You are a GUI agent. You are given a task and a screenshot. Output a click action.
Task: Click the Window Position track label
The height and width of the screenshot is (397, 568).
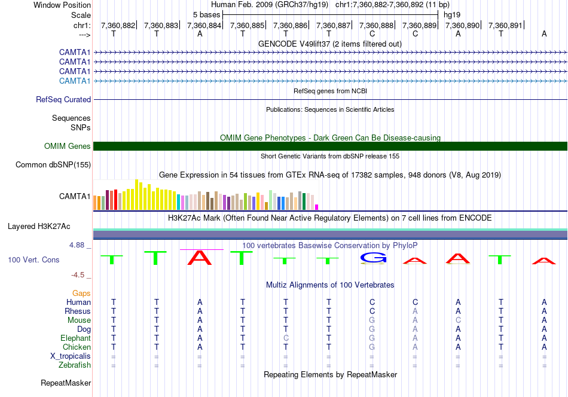[x=62, y=5]
